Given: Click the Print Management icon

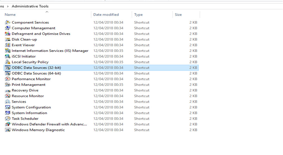Looking at the screenshot, I should [x=8, y=85].
